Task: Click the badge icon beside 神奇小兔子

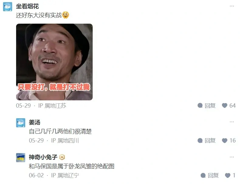Action: click(62, 157)
